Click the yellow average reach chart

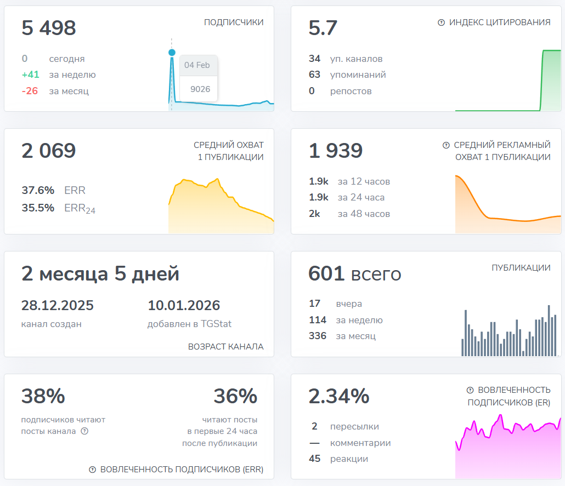click(219, 203)
